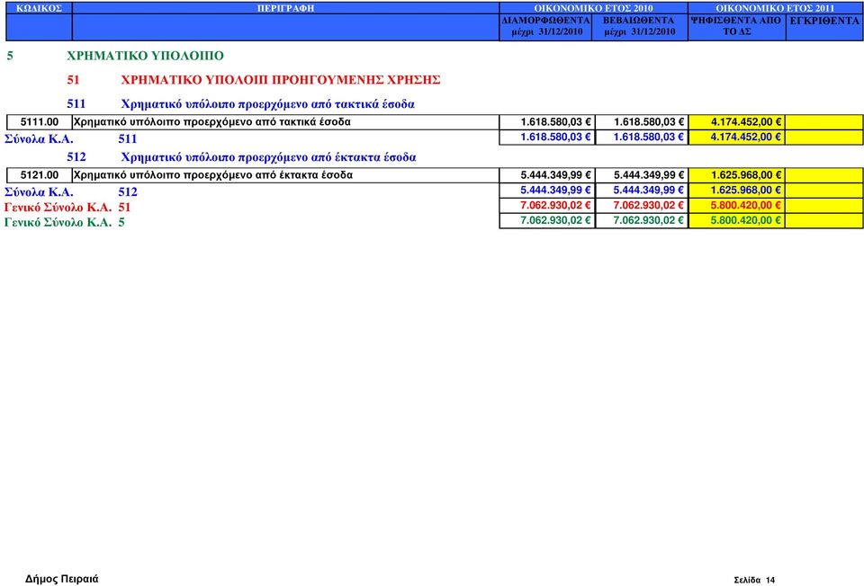The width and height of the screenshot is (864, 586).
Task: Select code cell 5121.00
Action: pyautogui.click(x=39, y=175)
